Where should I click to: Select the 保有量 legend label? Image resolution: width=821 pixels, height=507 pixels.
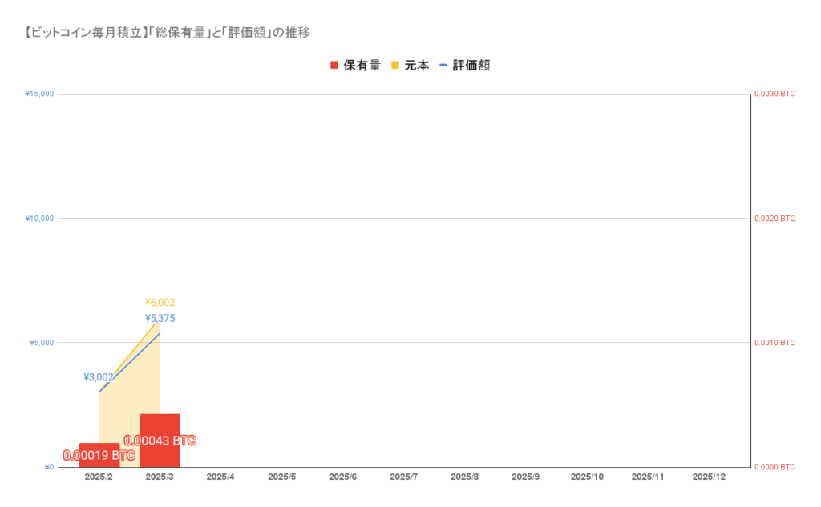pos(362,66)
